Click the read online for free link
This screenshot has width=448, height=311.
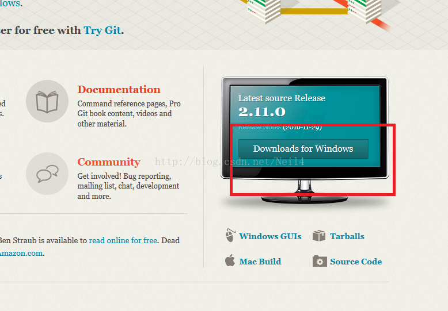[x=123, y=240]
